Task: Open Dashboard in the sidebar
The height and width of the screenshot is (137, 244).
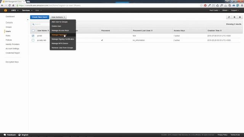Action: coord(10,16)
